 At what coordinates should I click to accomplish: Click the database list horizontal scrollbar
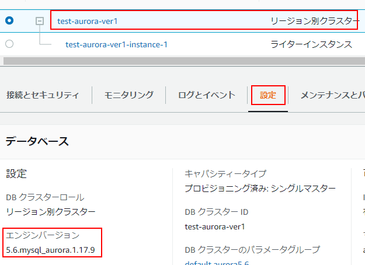pyautogui.click(x=175, y=61)
